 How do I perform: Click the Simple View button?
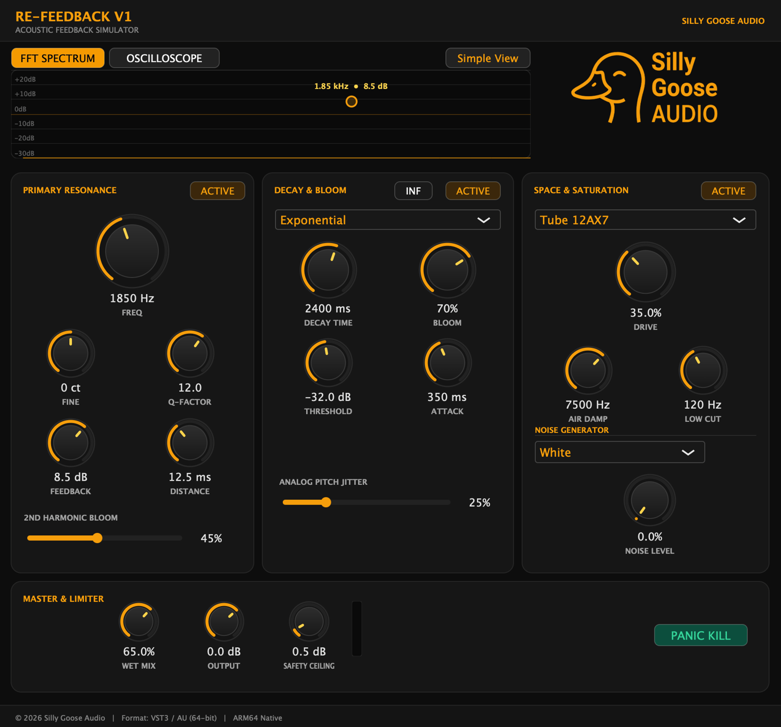(x=488, y=58)
